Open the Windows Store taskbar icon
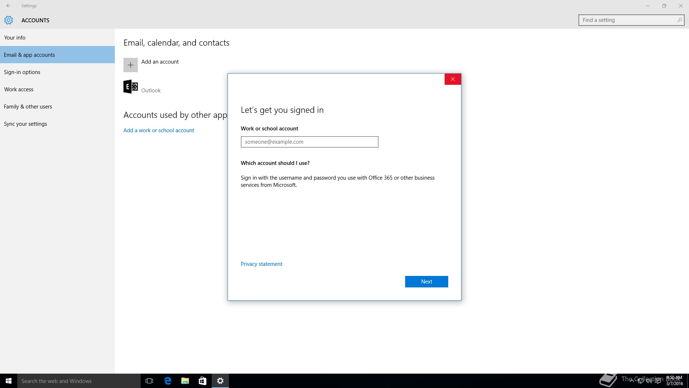 pos(203,381)
